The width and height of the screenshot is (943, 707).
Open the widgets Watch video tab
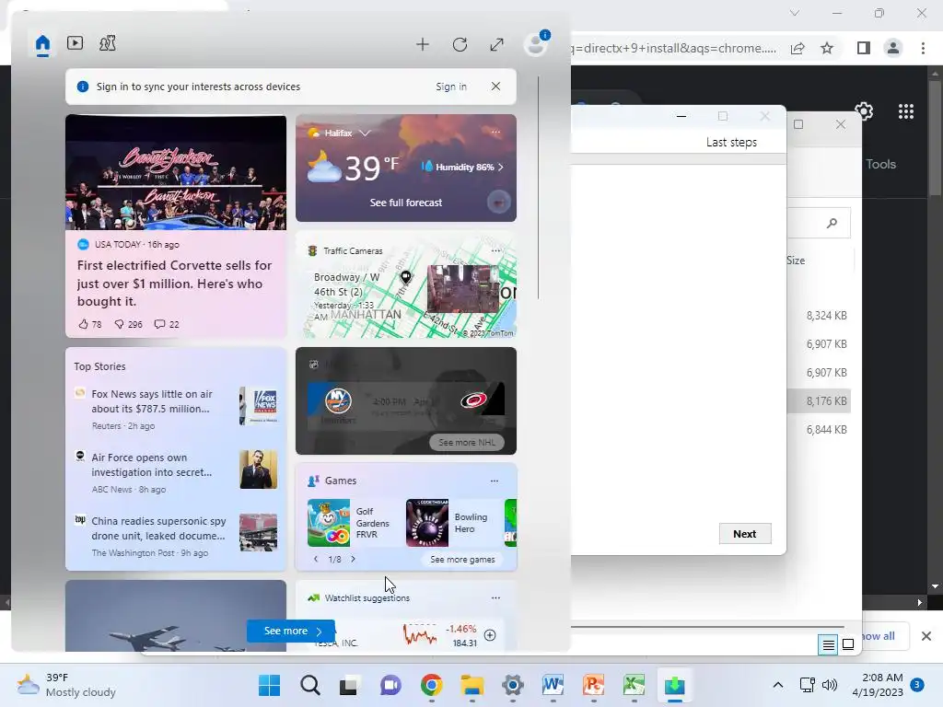76,43
